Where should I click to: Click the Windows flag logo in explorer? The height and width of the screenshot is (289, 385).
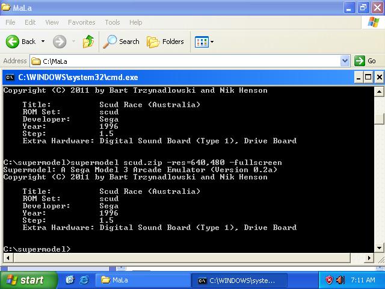(x=373, y=22)
